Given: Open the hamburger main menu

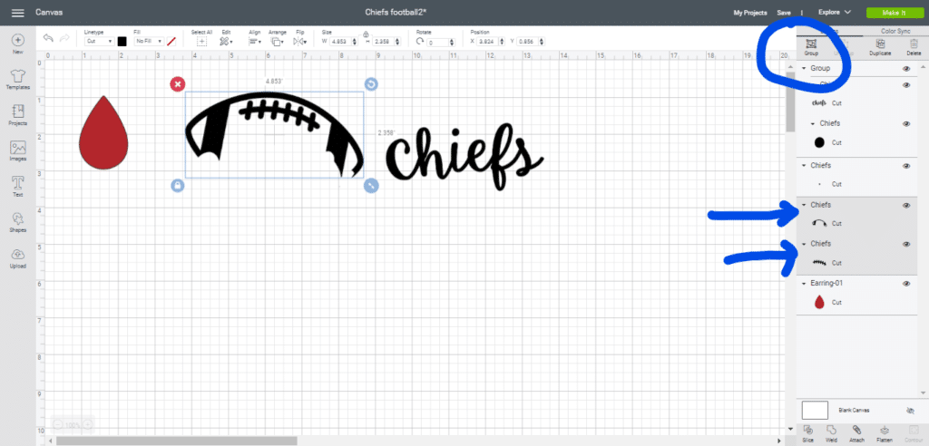Looking at the screenshot, I should [x=18, y=13].
